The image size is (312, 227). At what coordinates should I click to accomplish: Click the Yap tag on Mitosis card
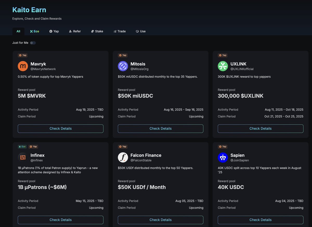tap(123, 55)
